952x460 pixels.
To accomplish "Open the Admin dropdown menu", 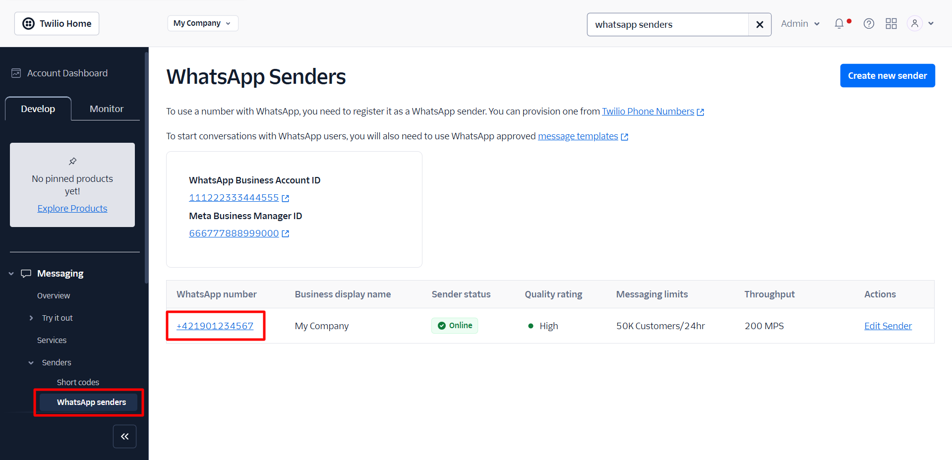I will [x=800, y=24].
